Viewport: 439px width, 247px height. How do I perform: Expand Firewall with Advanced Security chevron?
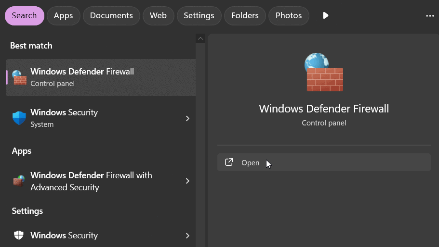point(187,181)
